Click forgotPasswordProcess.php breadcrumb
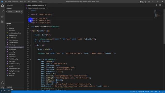165x93 pixels. click(x=37, y=8)
